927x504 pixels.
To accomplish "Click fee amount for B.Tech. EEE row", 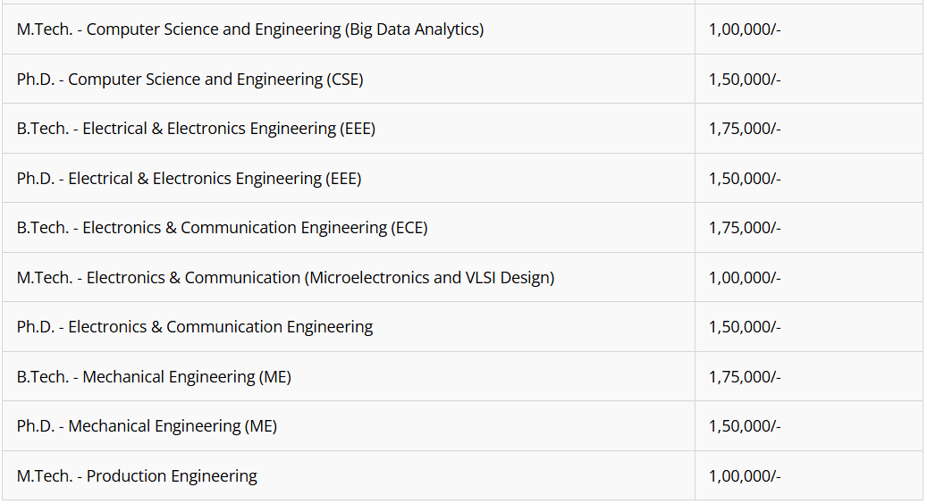I will pos(745,129).
